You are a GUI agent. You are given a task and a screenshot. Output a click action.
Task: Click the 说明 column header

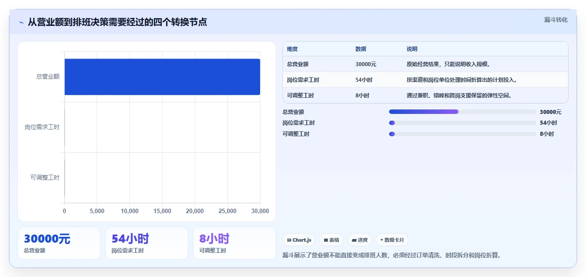(x=412, y=49)
